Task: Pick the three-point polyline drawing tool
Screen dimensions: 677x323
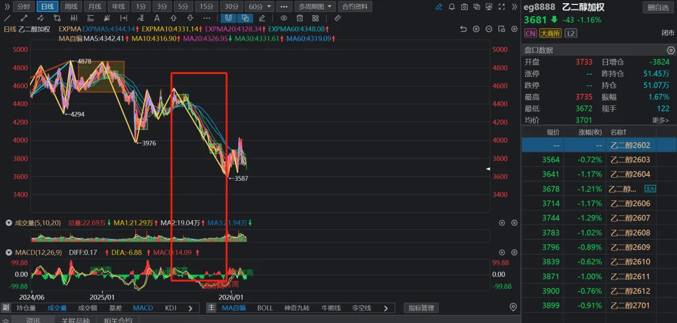Action: [40, 18]
